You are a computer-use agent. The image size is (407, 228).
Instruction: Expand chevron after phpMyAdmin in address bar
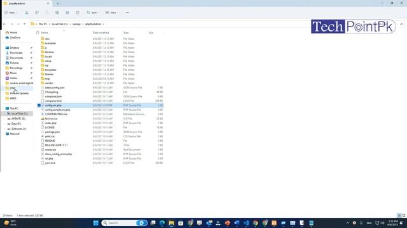pos(103,24)
